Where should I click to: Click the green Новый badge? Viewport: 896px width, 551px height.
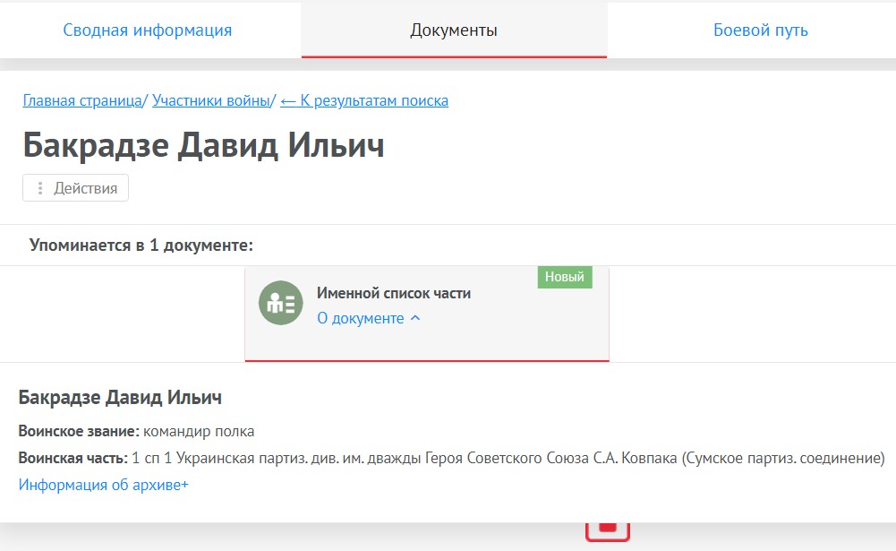(x=565, y=277)
